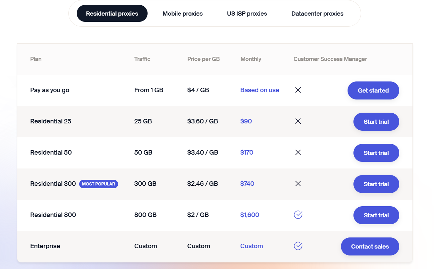Click the checkmark icon in Enterprise row
The image size is (434, 269).
pos(298,246)
